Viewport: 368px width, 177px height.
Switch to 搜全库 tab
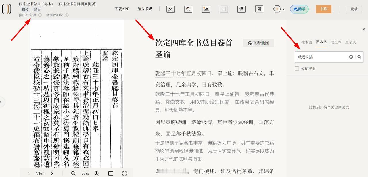pyautogui.click(x=336, y=42)
